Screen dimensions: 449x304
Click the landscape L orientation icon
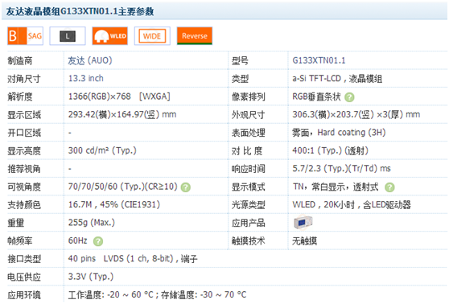tap(68, 35)
